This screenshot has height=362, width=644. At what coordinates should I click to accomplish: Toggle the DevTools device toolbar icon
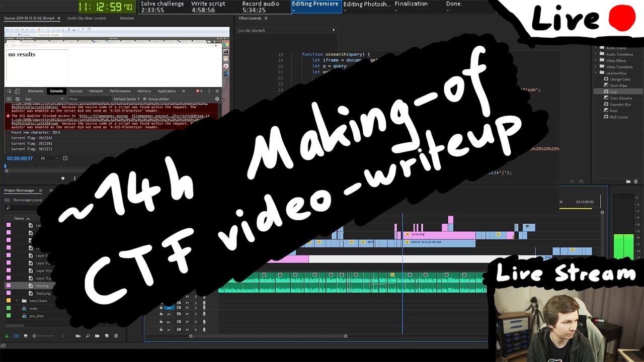point(18,91)
